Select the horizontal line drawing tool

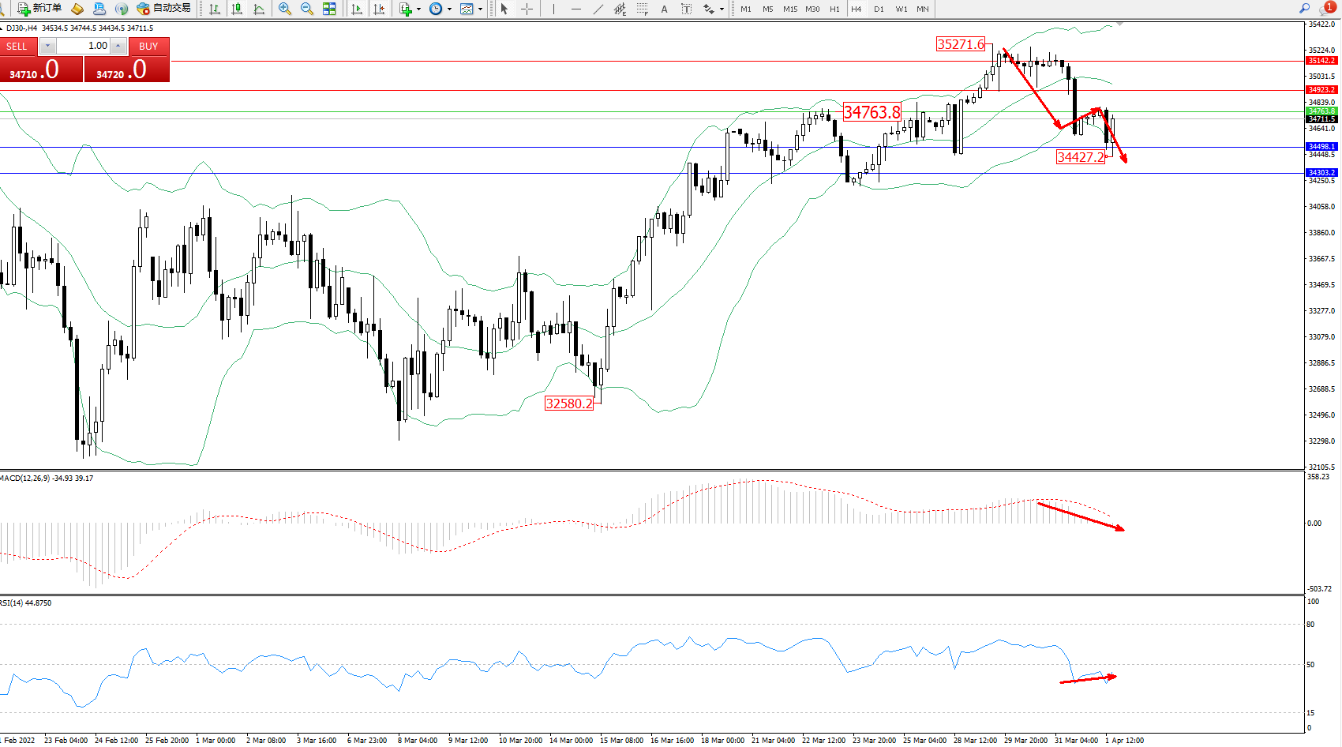click(x=575, y=9)
